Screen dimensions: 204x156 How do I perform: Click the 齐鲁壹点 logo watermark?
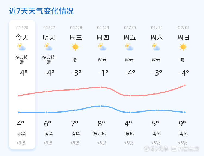tap(185, 148)
